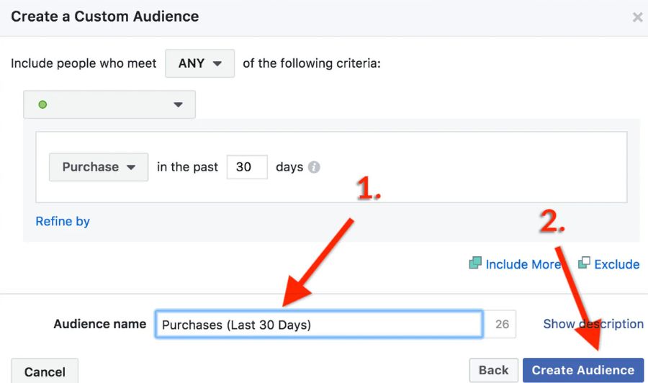Click the character counter showing 26
The width and height of the screenshot is (648, 383).
pos(502,325)
